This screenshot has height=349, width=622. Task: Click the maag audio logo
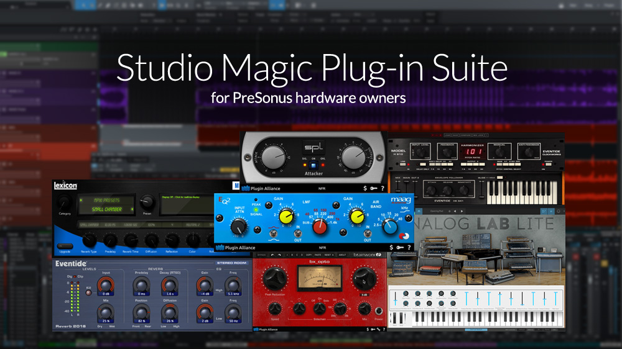pyautogui.click(x=400, y=201)
